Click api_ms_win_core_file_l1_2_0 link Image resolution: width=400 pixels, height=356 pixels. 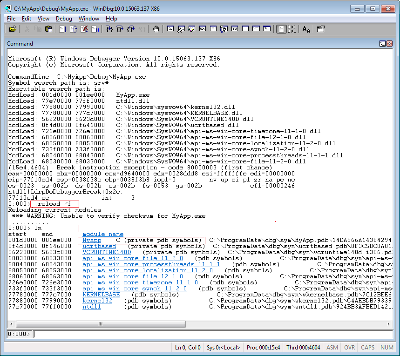pyautogui.click(x=133, y=258)
